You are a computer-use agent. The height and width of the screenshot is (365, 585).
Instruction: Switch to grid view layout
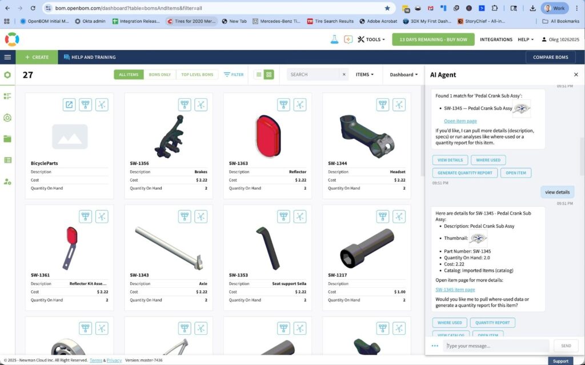point(269,74)
